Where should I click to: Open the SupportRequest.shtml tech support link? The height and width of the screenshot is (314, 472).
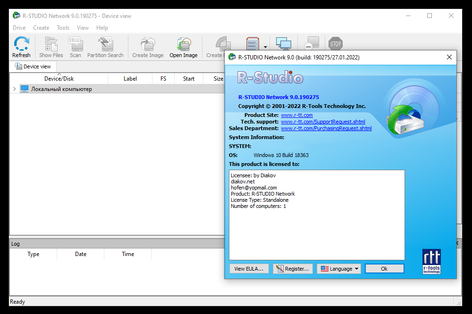coord(323,122)
